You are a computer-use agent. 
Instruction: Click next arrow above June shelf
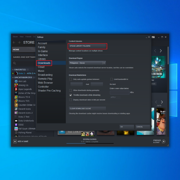pos(162,102)
